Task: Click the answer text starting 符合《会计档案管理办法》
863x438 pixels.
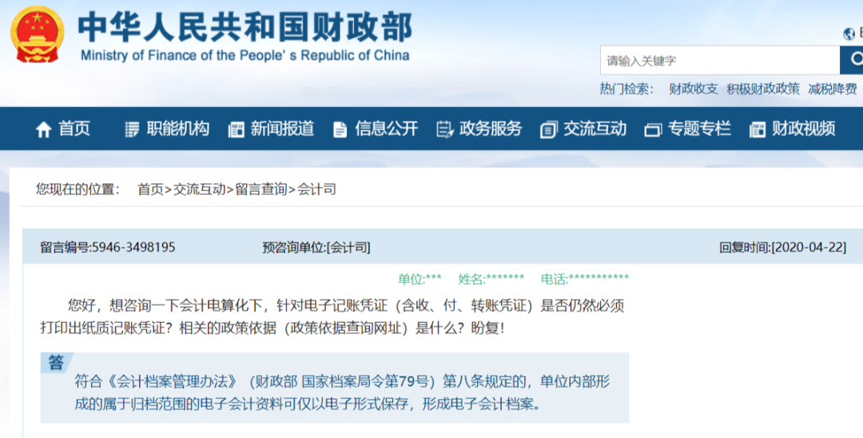Action: click(342, 393)
